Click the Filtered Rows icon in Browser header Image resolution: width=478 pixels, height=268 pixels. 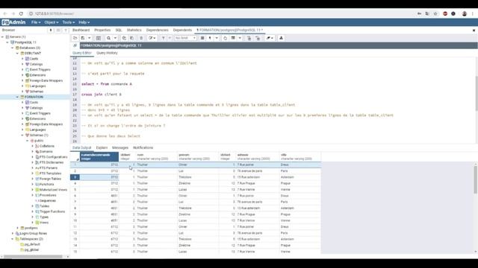pos(66,30)
